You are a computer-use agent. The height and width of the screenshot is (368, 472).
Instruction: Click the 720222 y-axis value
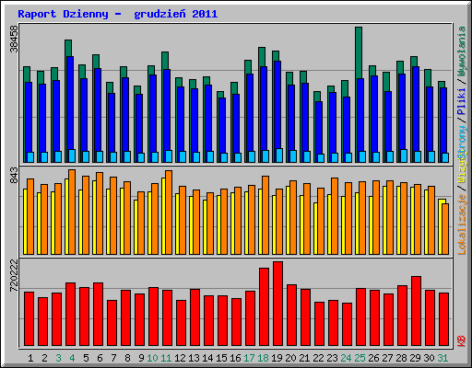pyautogui.click(x=15, y=276)
